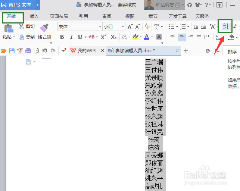The width and height of the screenshot is (240, 191).
Task: Click the phonetic guide (wén) icon
Action: point(156,26)
